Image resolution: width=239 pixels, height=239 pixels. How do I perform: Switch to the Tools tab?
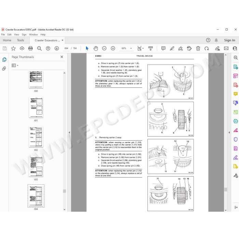[20, 40]
